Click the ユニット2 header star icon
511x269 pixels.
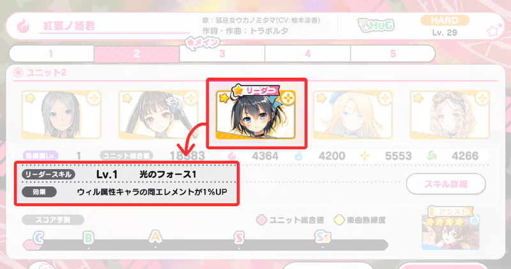18,72
